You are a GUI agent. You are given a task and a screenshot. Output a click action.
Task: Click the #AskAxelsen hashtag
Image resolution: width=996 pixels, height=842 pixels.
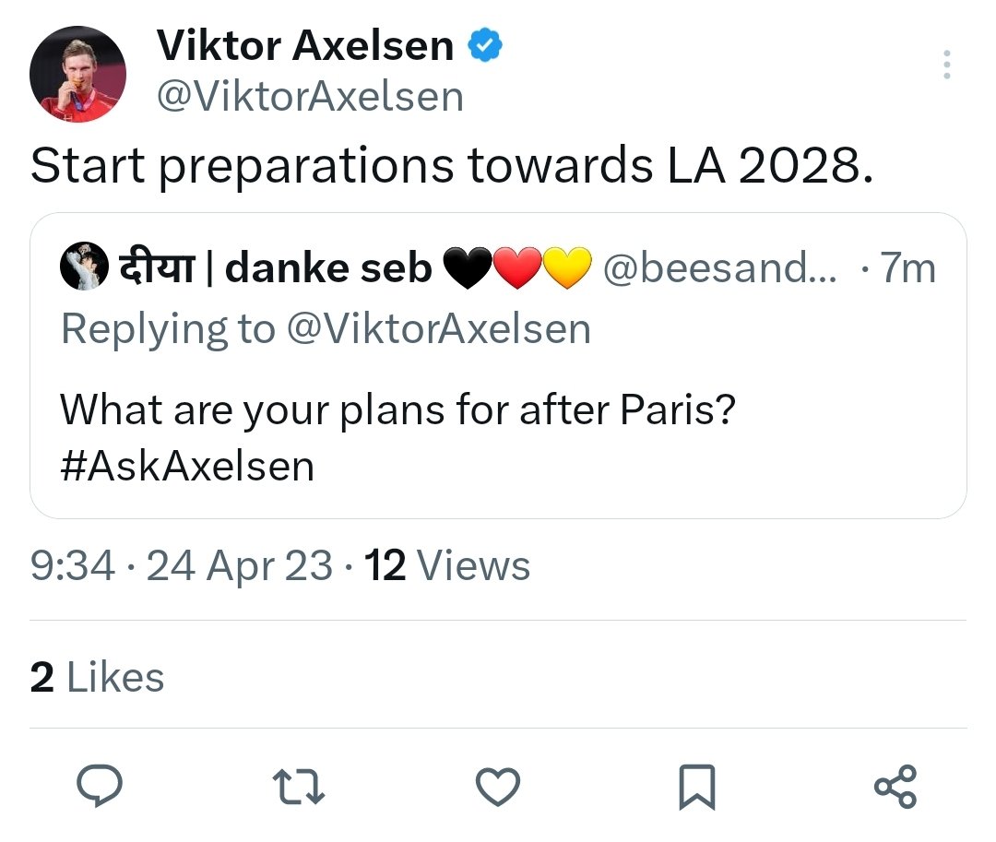pyautogui.click(x=187, y=467)
